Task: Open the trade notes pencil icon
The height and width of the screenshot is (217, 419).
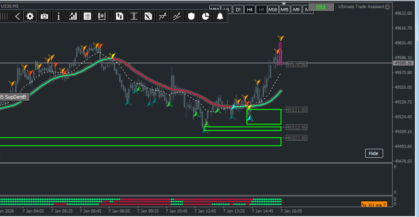Action: pos(148,17)
